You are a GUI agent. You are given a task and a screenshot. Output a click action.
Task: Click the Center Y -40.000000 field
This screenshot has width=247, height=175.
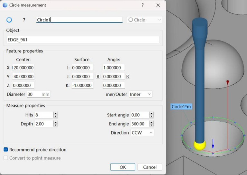pos(23,77)
